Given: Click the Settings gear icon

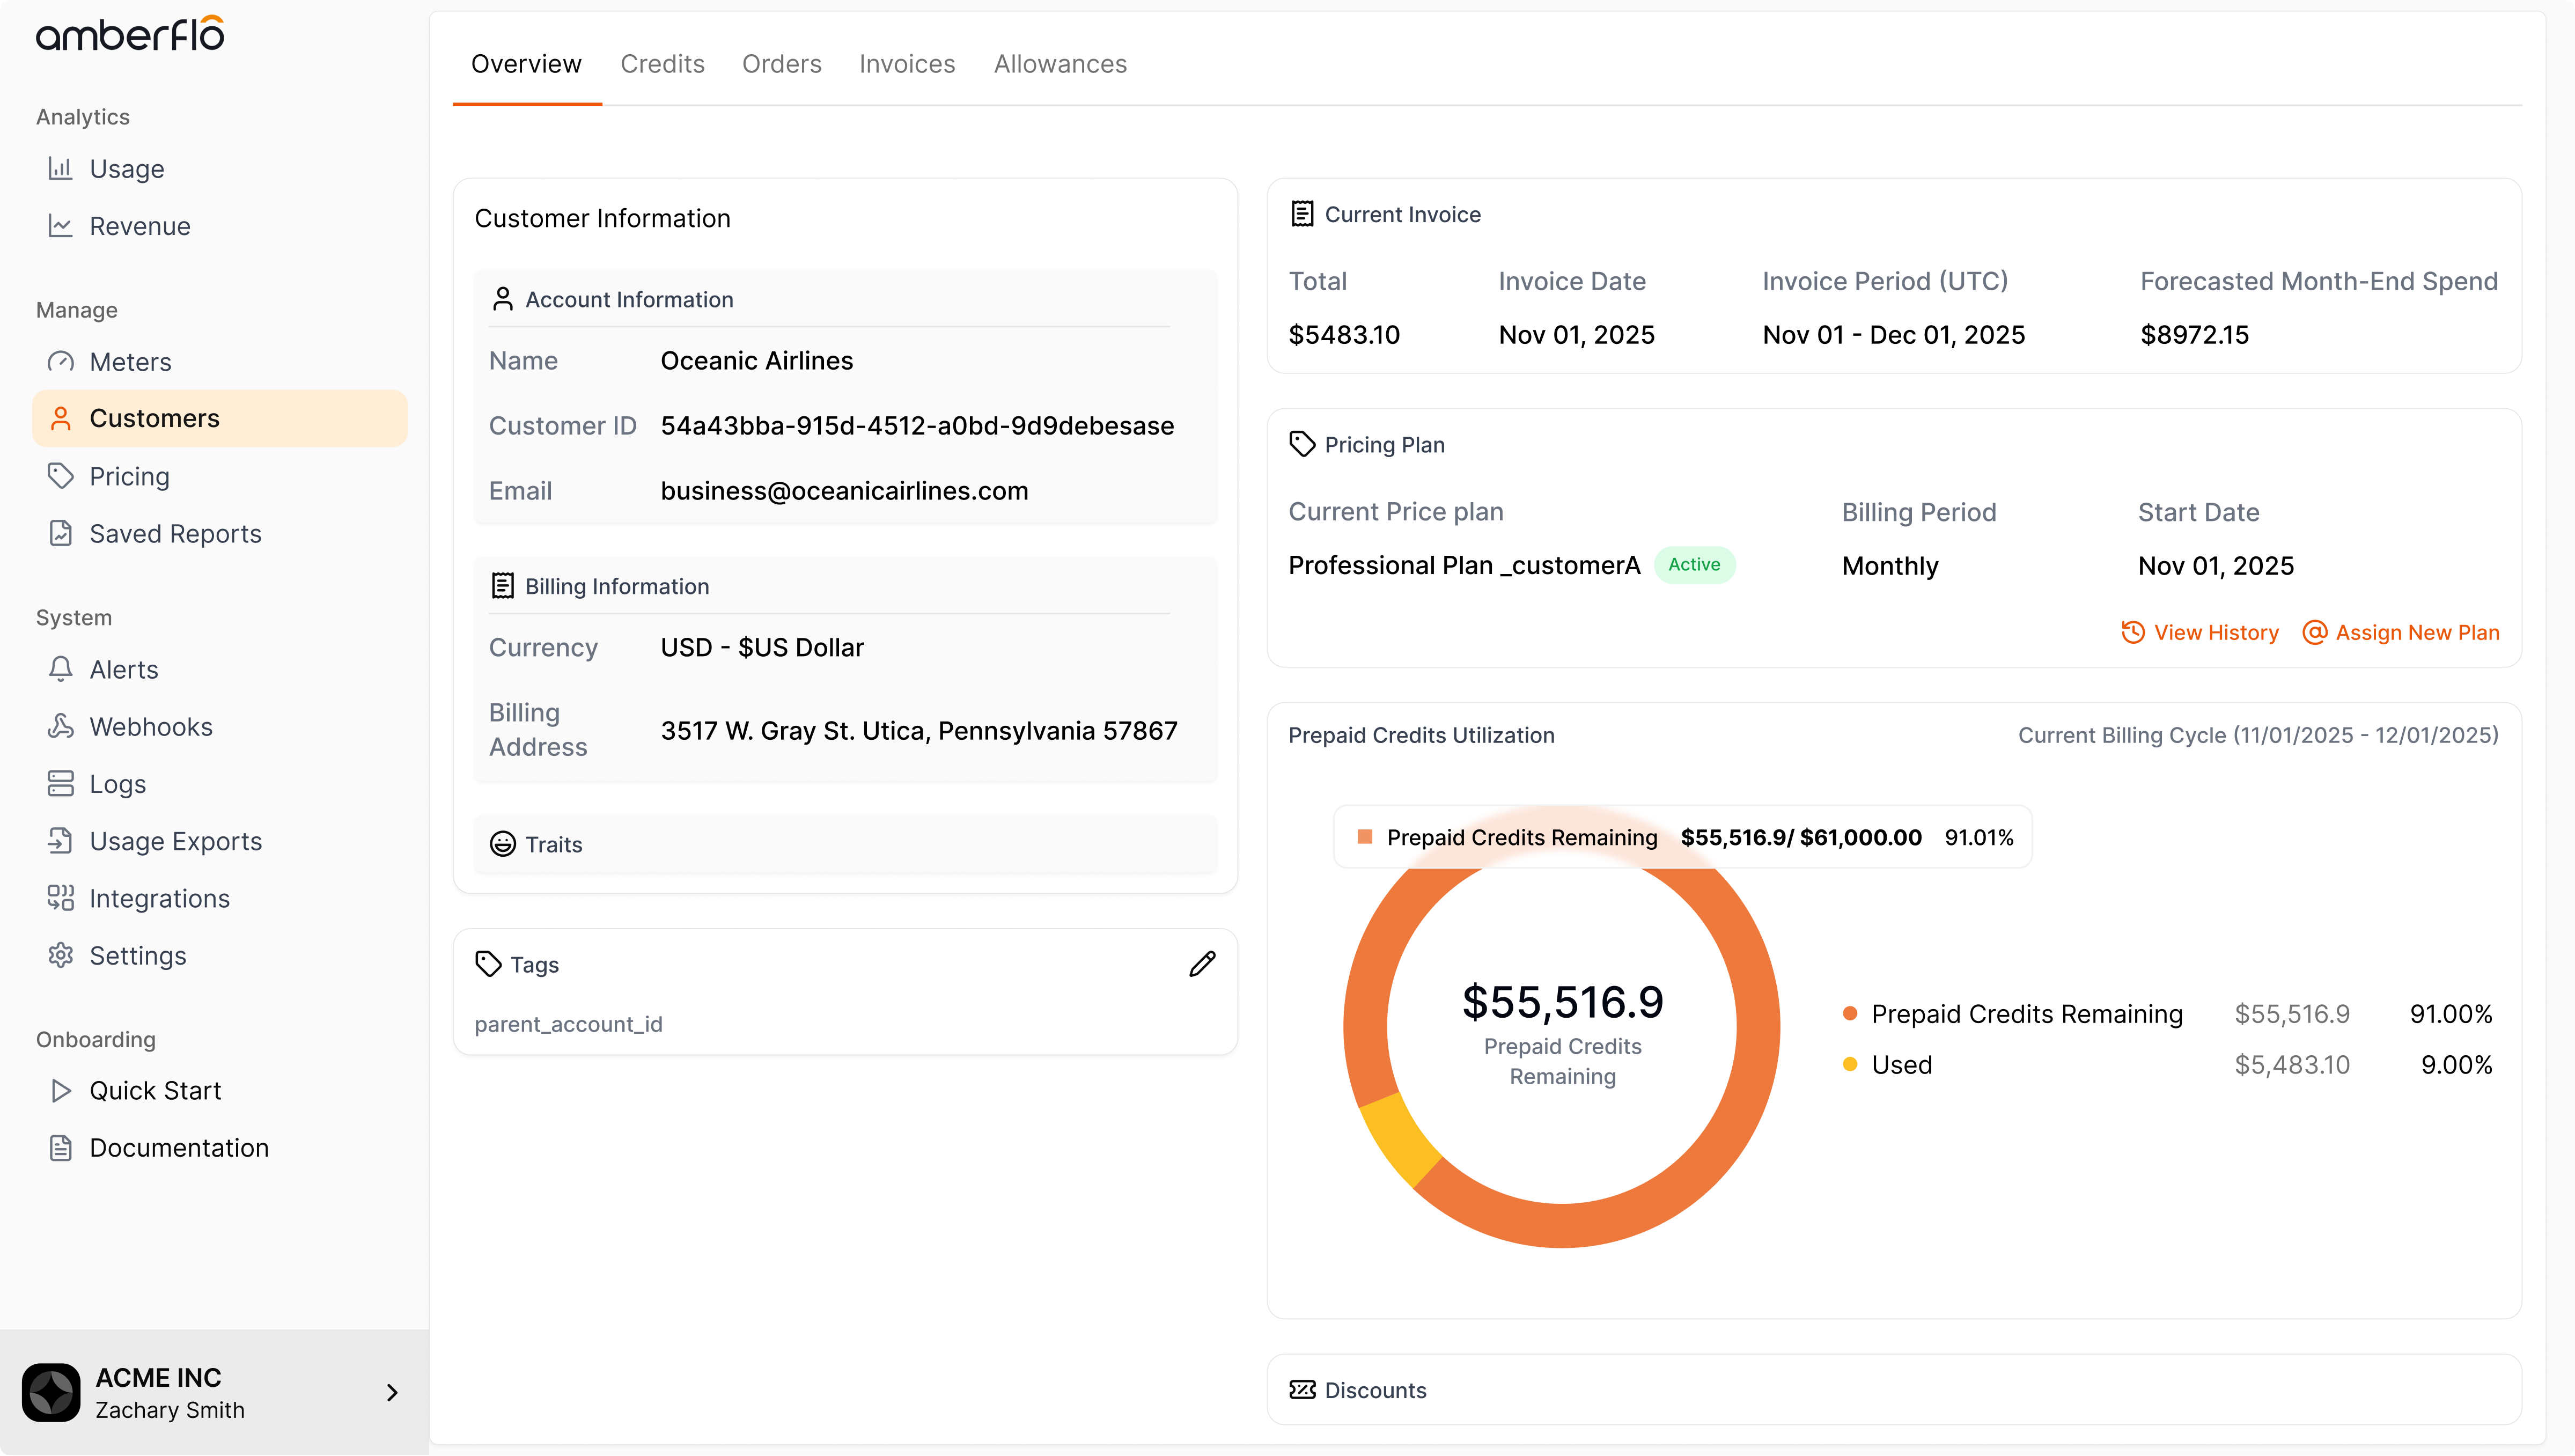Looking at the screenshot, I should [61, 956].
